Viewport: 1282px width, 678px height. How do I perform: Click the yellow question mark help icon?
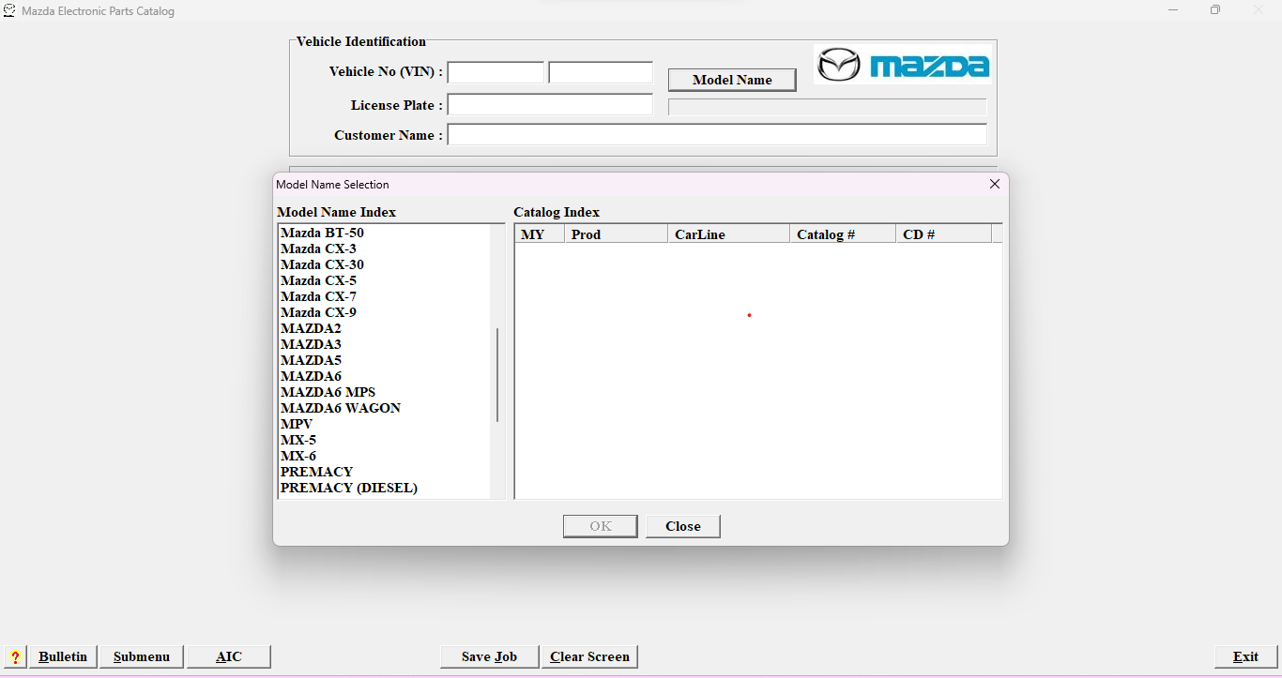coord(15,656)
